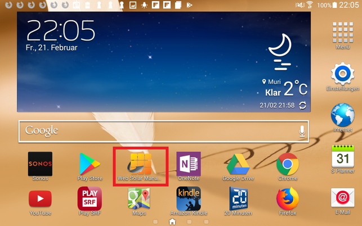Switch to the last home screen page dot

point(206,222)
